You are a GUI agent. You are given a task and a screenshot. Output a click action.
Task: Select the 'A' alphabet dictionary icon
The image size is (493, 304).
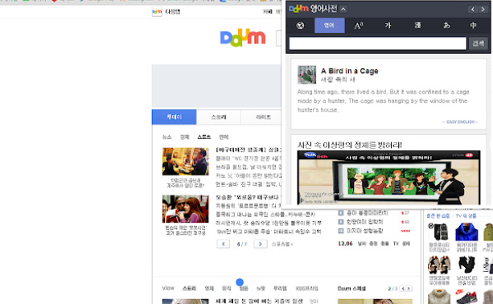(359, 26)
